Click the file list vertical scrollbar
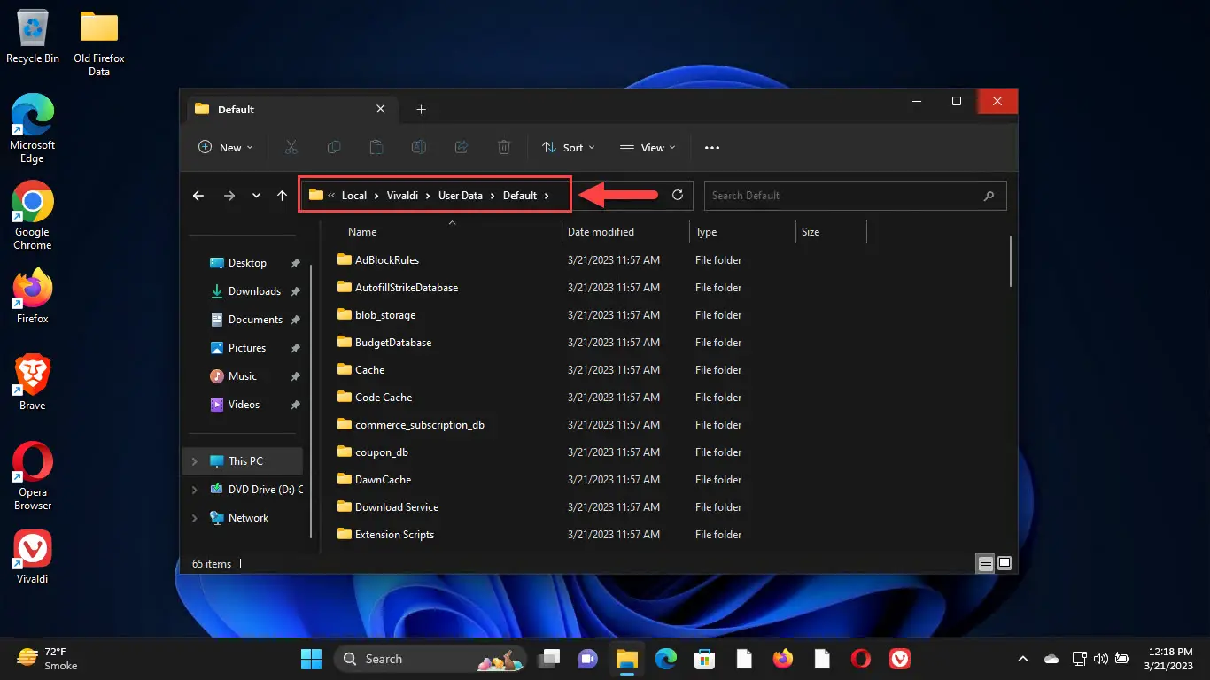 [1011, 260]
